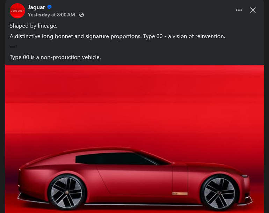Open the Jaguar page profile picture

click(x=17, y=10)
